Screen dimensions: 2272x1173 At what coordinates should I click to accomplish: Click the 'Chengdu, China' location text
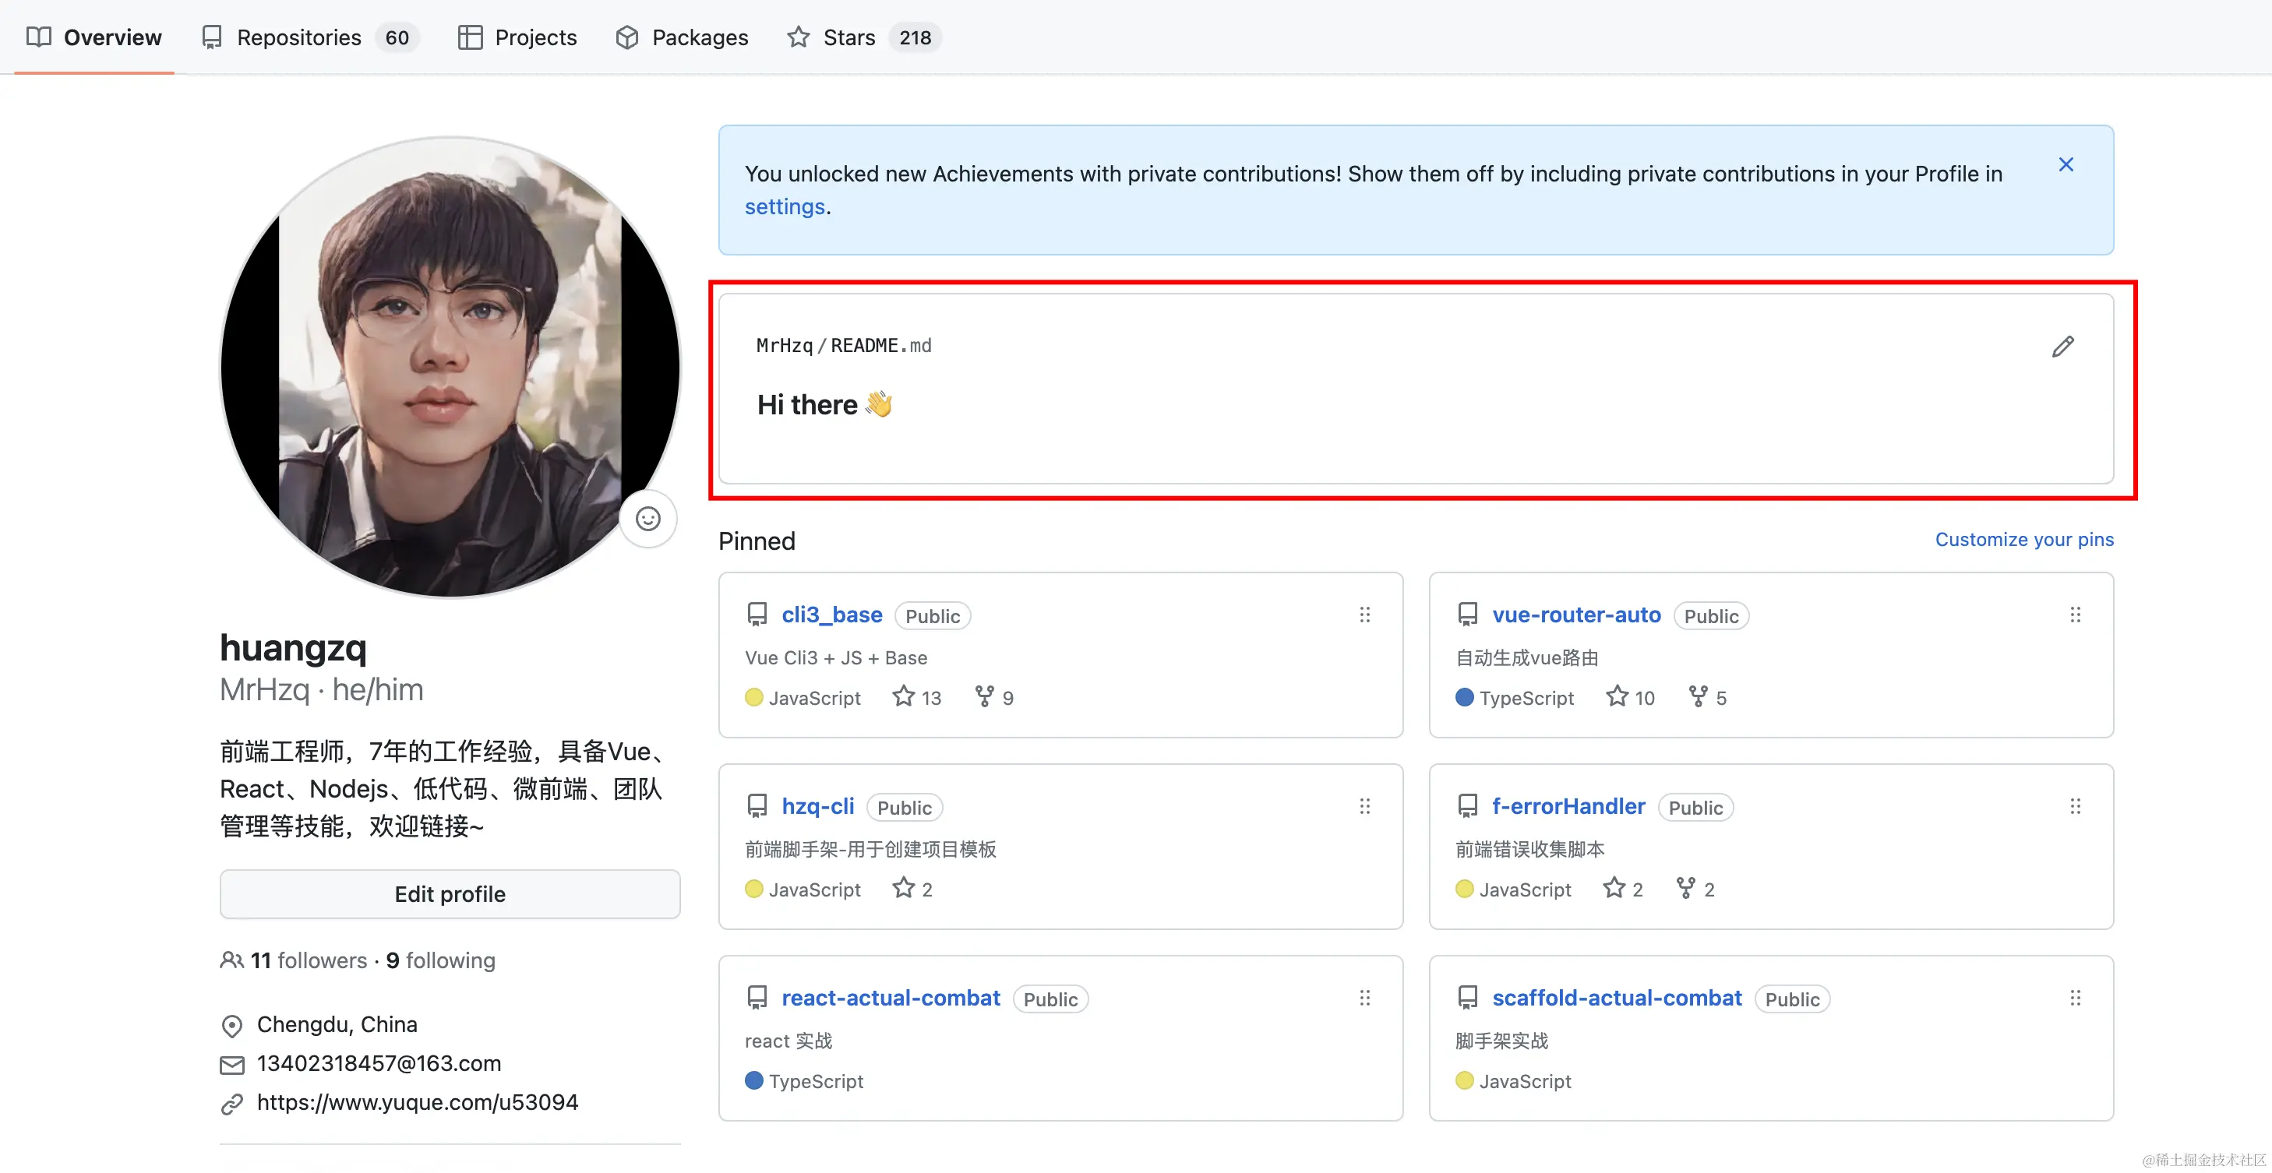click(x=337, y=1025)
